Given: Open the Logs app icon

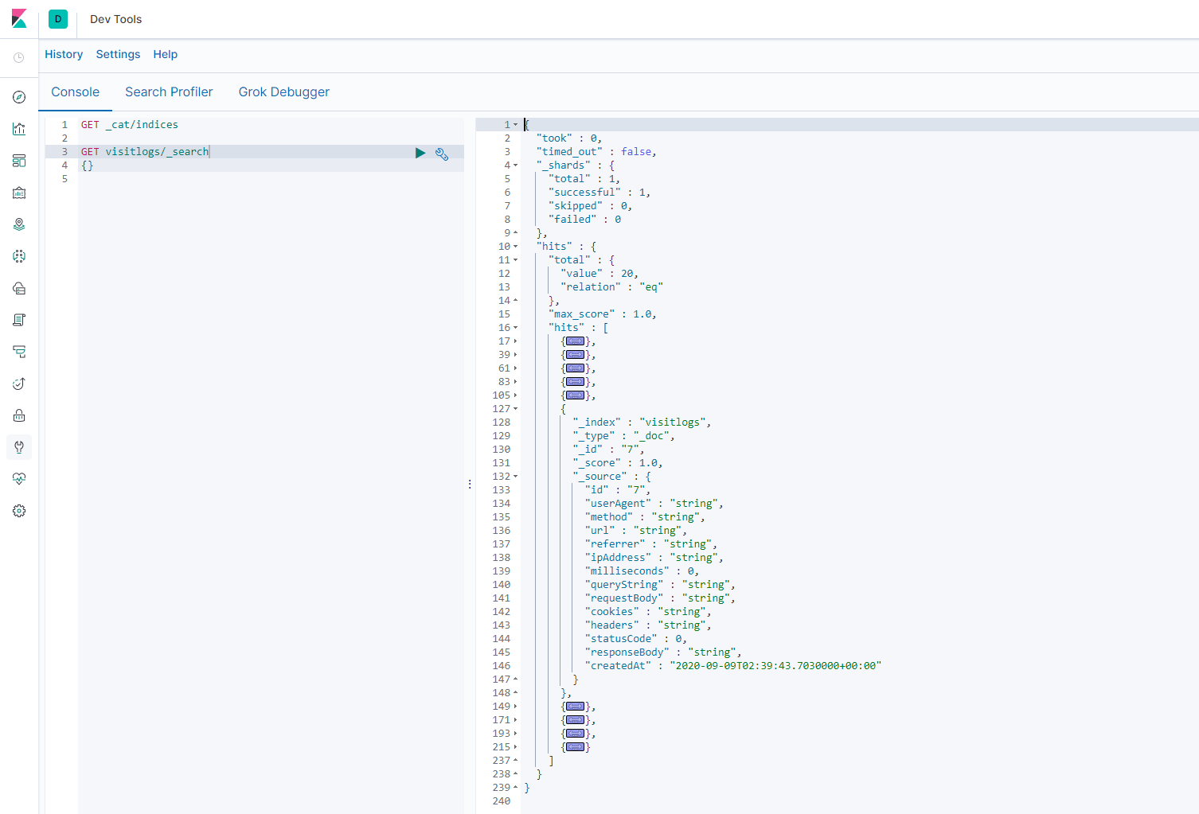Looking at the screenshot, I should pos(19,320).
